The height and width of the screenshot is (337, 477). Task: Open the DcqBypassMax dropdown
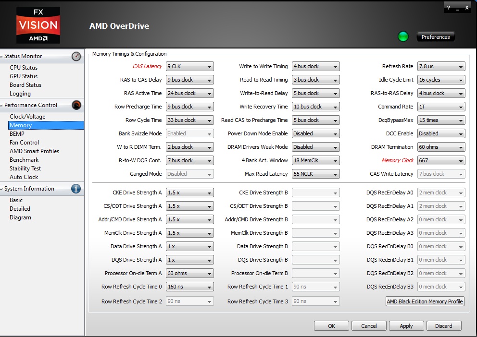point(441,120)
